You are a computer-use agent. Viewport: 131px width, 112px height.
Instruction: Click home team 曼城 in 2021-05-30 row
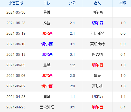coord(47,12)
